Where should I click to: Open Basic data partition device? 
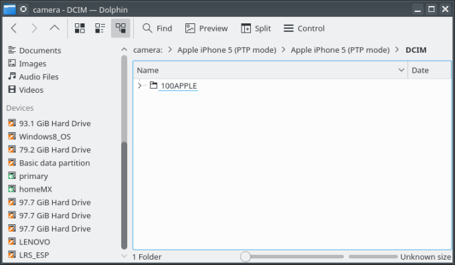click(54, 163)
